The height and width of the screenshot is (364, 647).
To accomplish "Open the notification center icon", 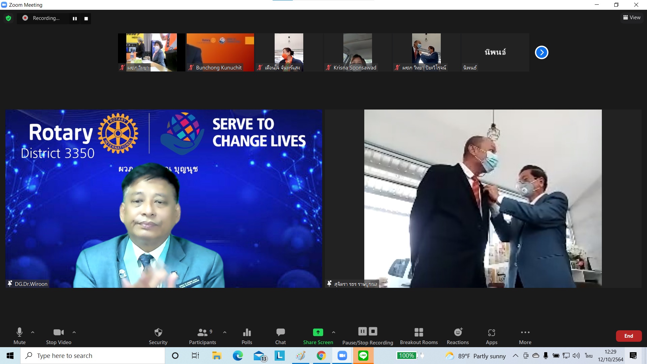I will coord(633,356).
